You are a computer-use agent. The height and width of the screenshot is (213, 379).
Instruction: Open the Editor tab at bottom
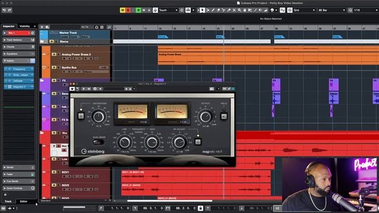(24, 201)
